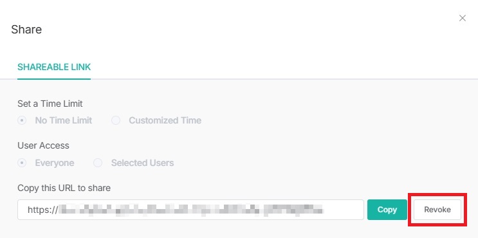
Task: Choose the Selected Users radio circle
Action: [x=98, y=163]
